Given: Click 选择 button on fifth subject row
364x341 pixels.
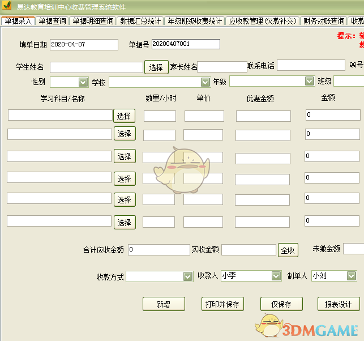Looking at the screenshot, I should [x=125, y=199].
